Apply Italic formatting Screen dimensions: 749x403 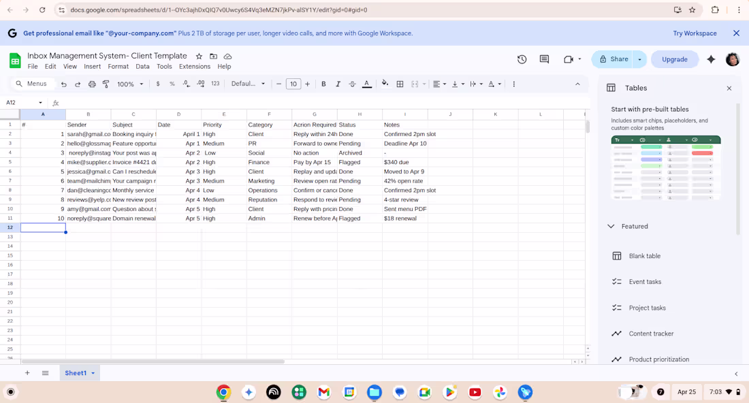coord(338,83)
